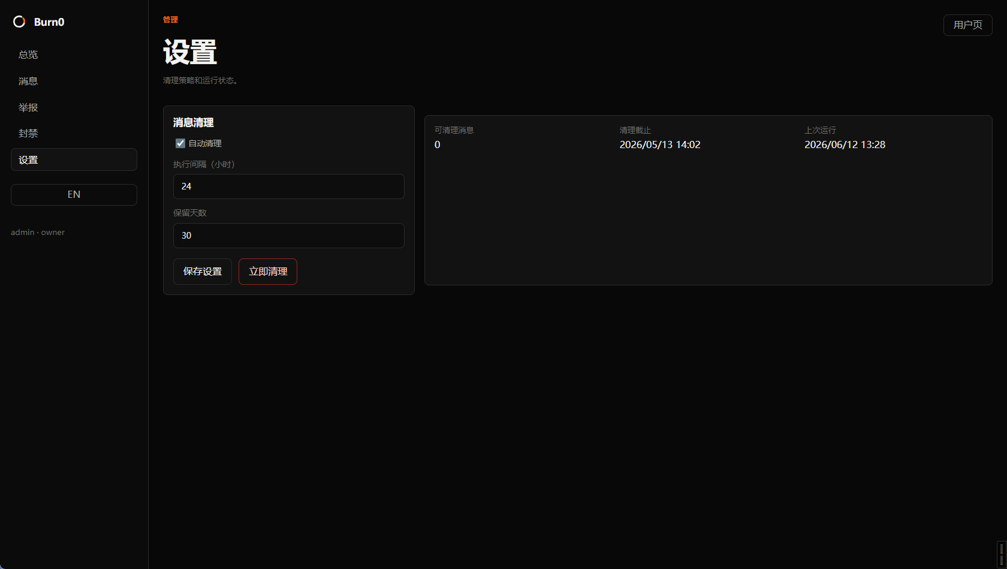Click the Burn0 ring logo icon
Image resolution: width=1007 pixels, height=569 pixels.
pos(19,22)
